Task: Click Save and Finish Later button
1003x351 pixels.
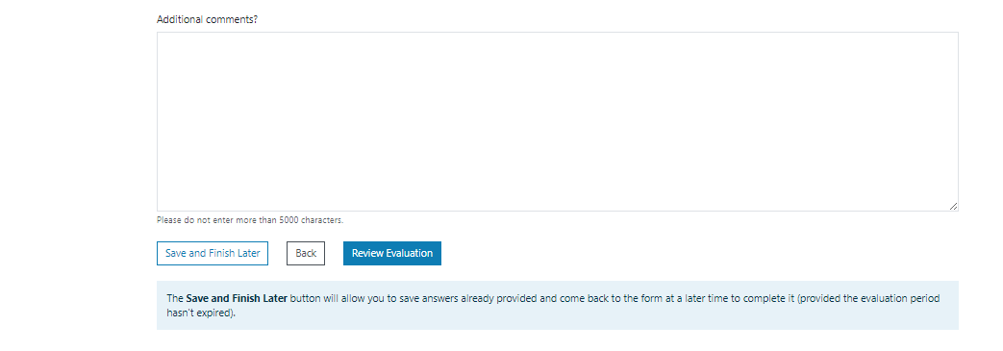Action: [213, 253]
